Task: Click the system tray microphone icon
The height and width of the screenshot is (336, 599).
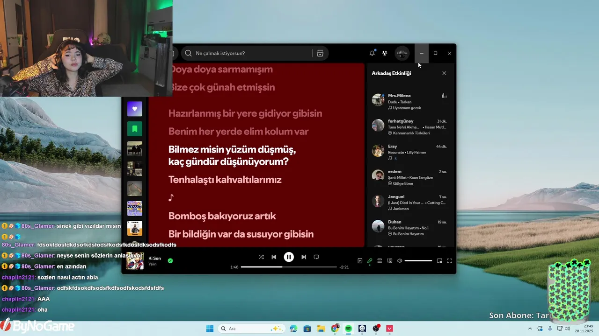Action: click(x=550, y=329)
